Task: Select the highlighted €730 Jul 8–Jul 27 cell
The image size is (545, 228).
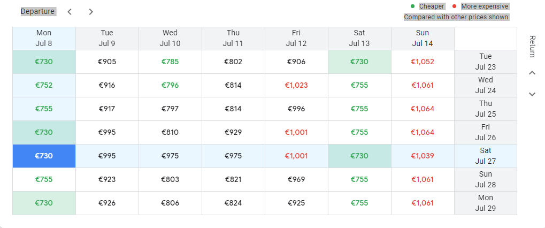Action: tap(44, 156)
